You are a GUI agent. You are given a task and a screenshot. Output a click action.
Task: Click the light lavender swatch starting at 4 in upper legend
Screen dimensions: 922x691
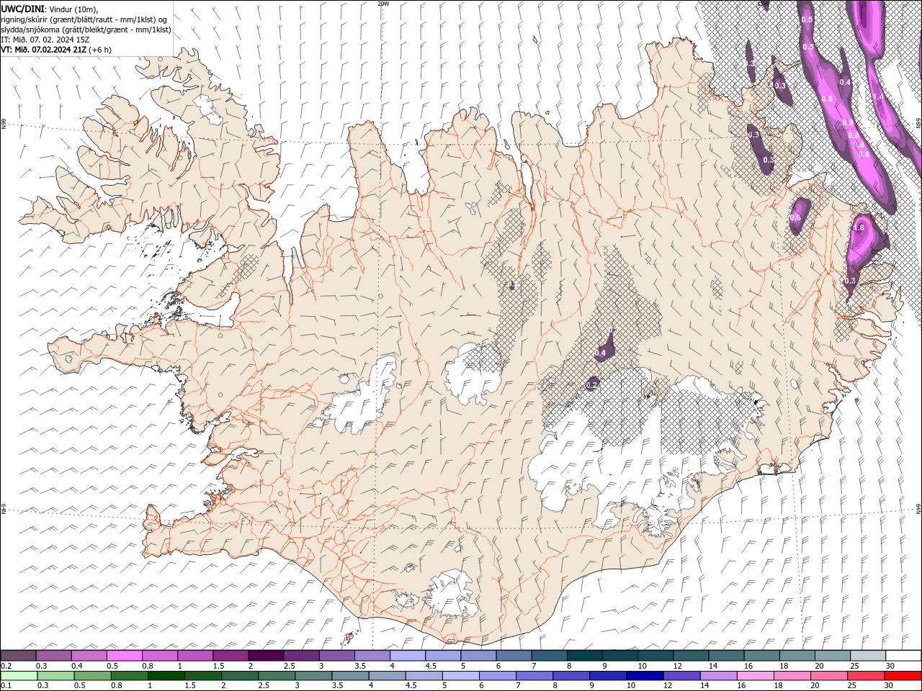click(x=408, y=656)
